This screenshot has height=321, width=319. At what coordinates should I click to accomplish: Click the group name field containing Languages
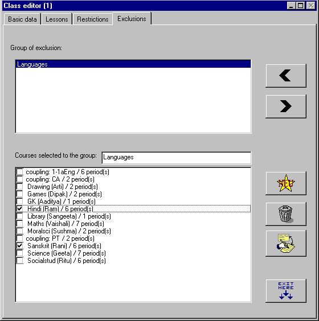point(177,158)
